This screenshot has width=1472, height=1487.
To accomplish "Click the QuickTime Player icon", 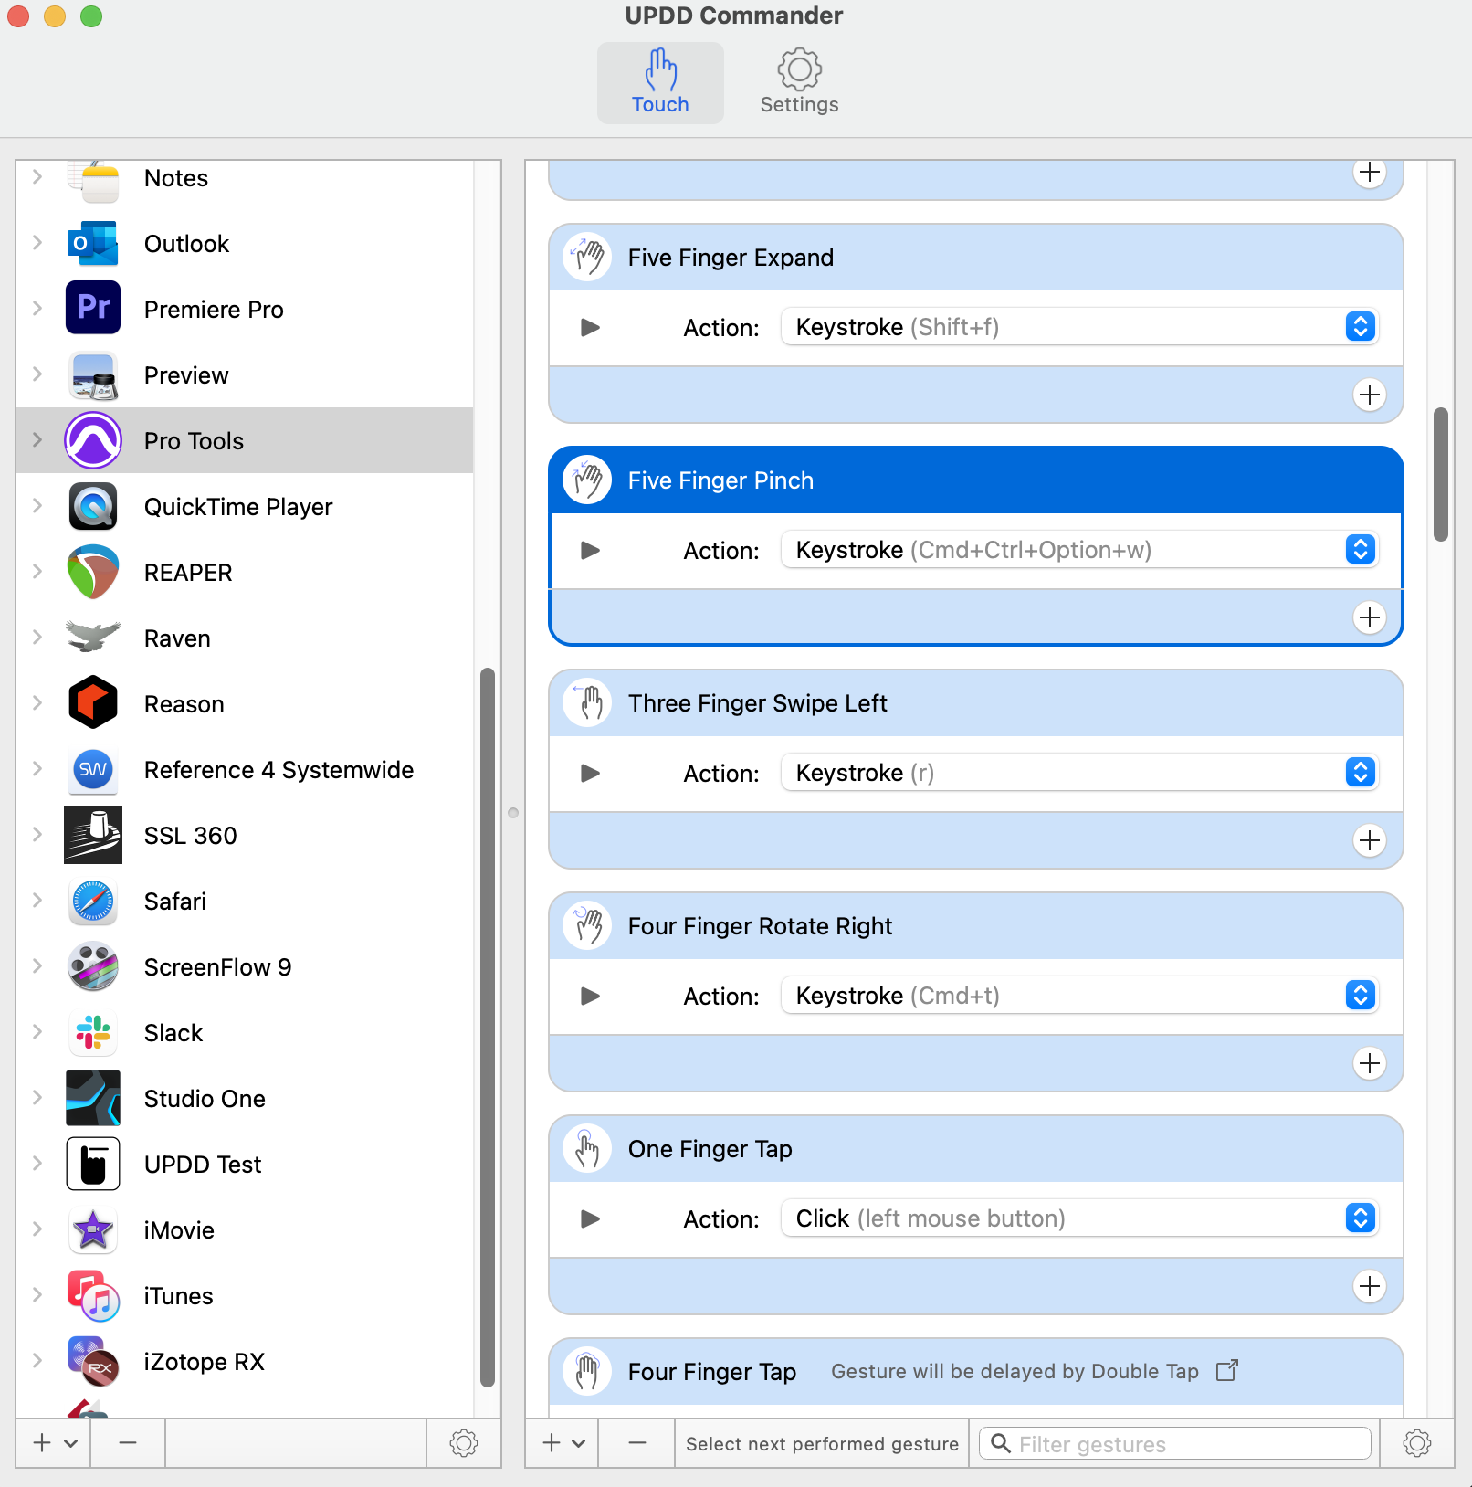I will (x=93, y=506).
